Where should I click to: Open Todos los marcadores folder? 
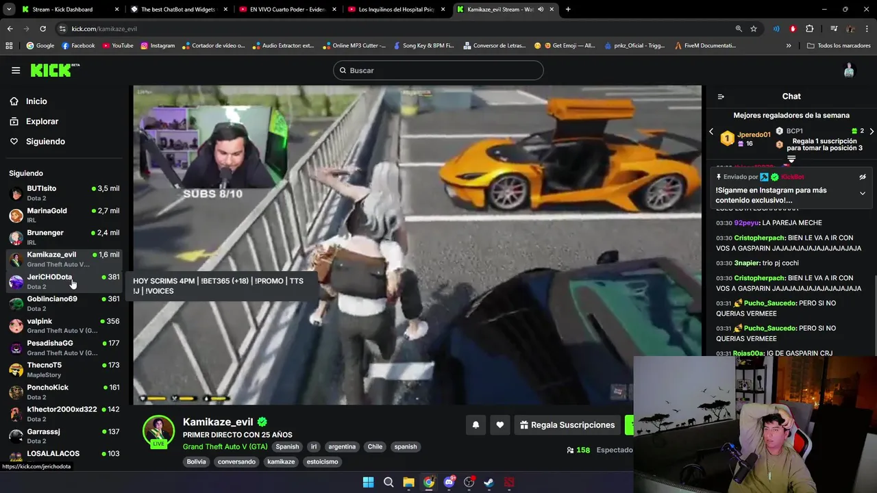[837, 46]
